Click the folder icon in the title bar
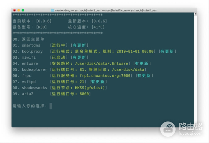This screenshot has height=143, width=209. (53, 10)
